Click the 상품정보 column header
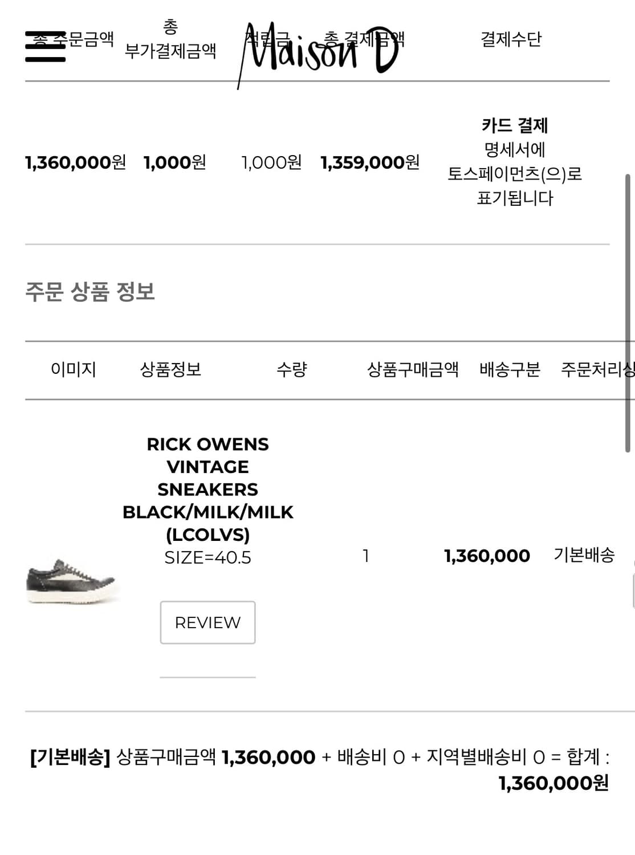Image resolution: width=635 pixels, height=855 pixels. coord(170,369)
